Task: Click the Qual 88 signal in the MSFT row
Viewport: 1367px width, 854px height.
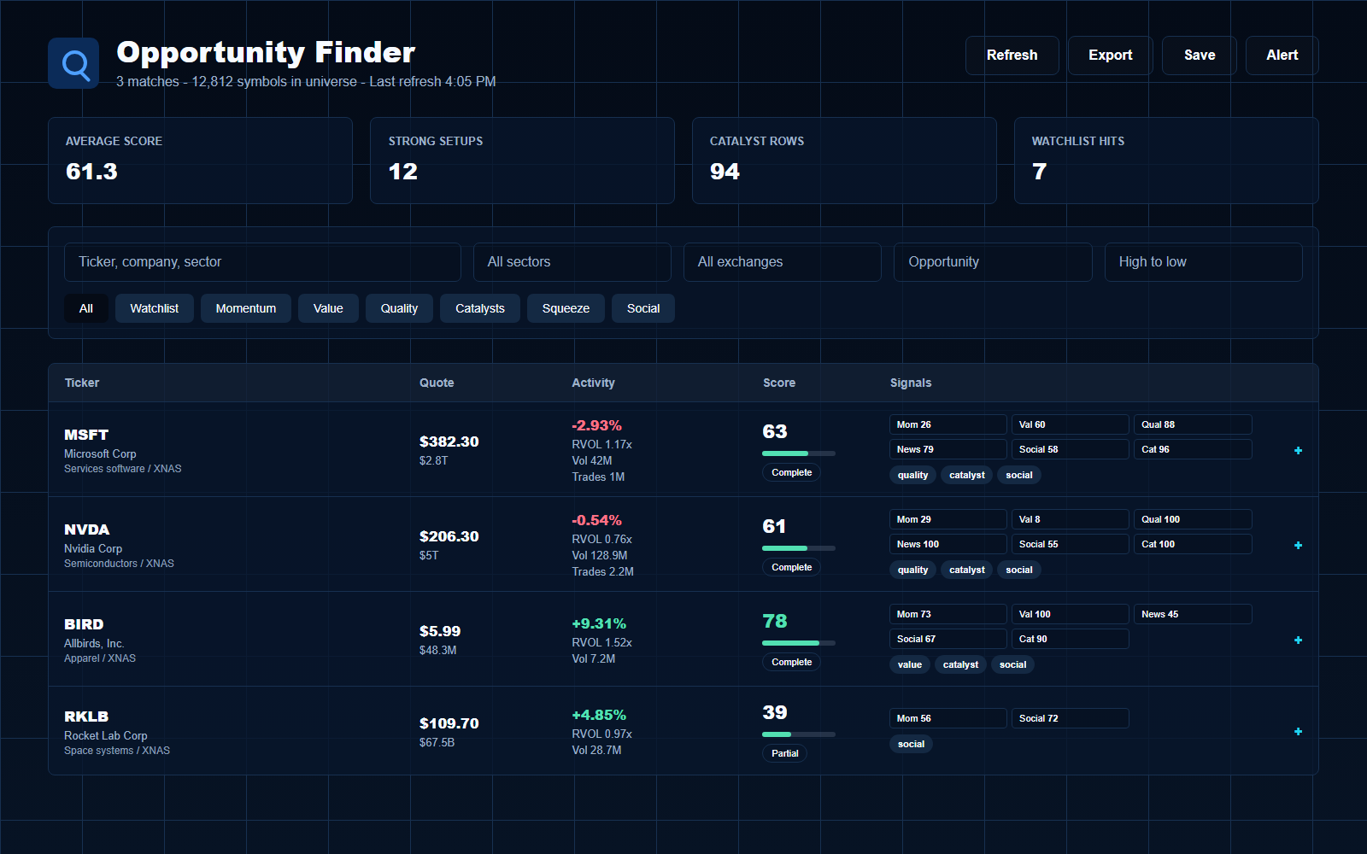Action: click(x=1193, y=424)
